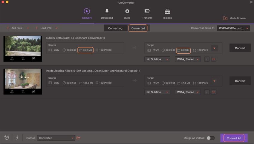Open the Toolbox section
This screenshot has width=254, height=144.
click(167, 14)
